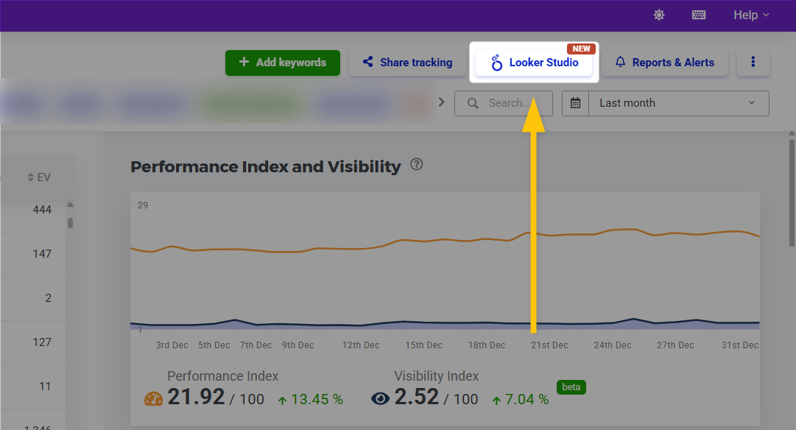Click the right chevron next to tags
The height and width of the screenshot is (430, 796).
(x=442, y=102)
